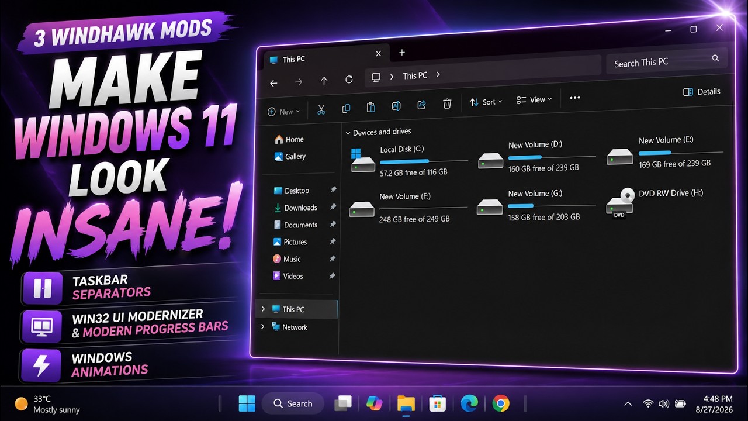Click chevron after This PC breadcrumb
Image resolution: width=748 pixels, height=421 pixels.
pos(438,74)
